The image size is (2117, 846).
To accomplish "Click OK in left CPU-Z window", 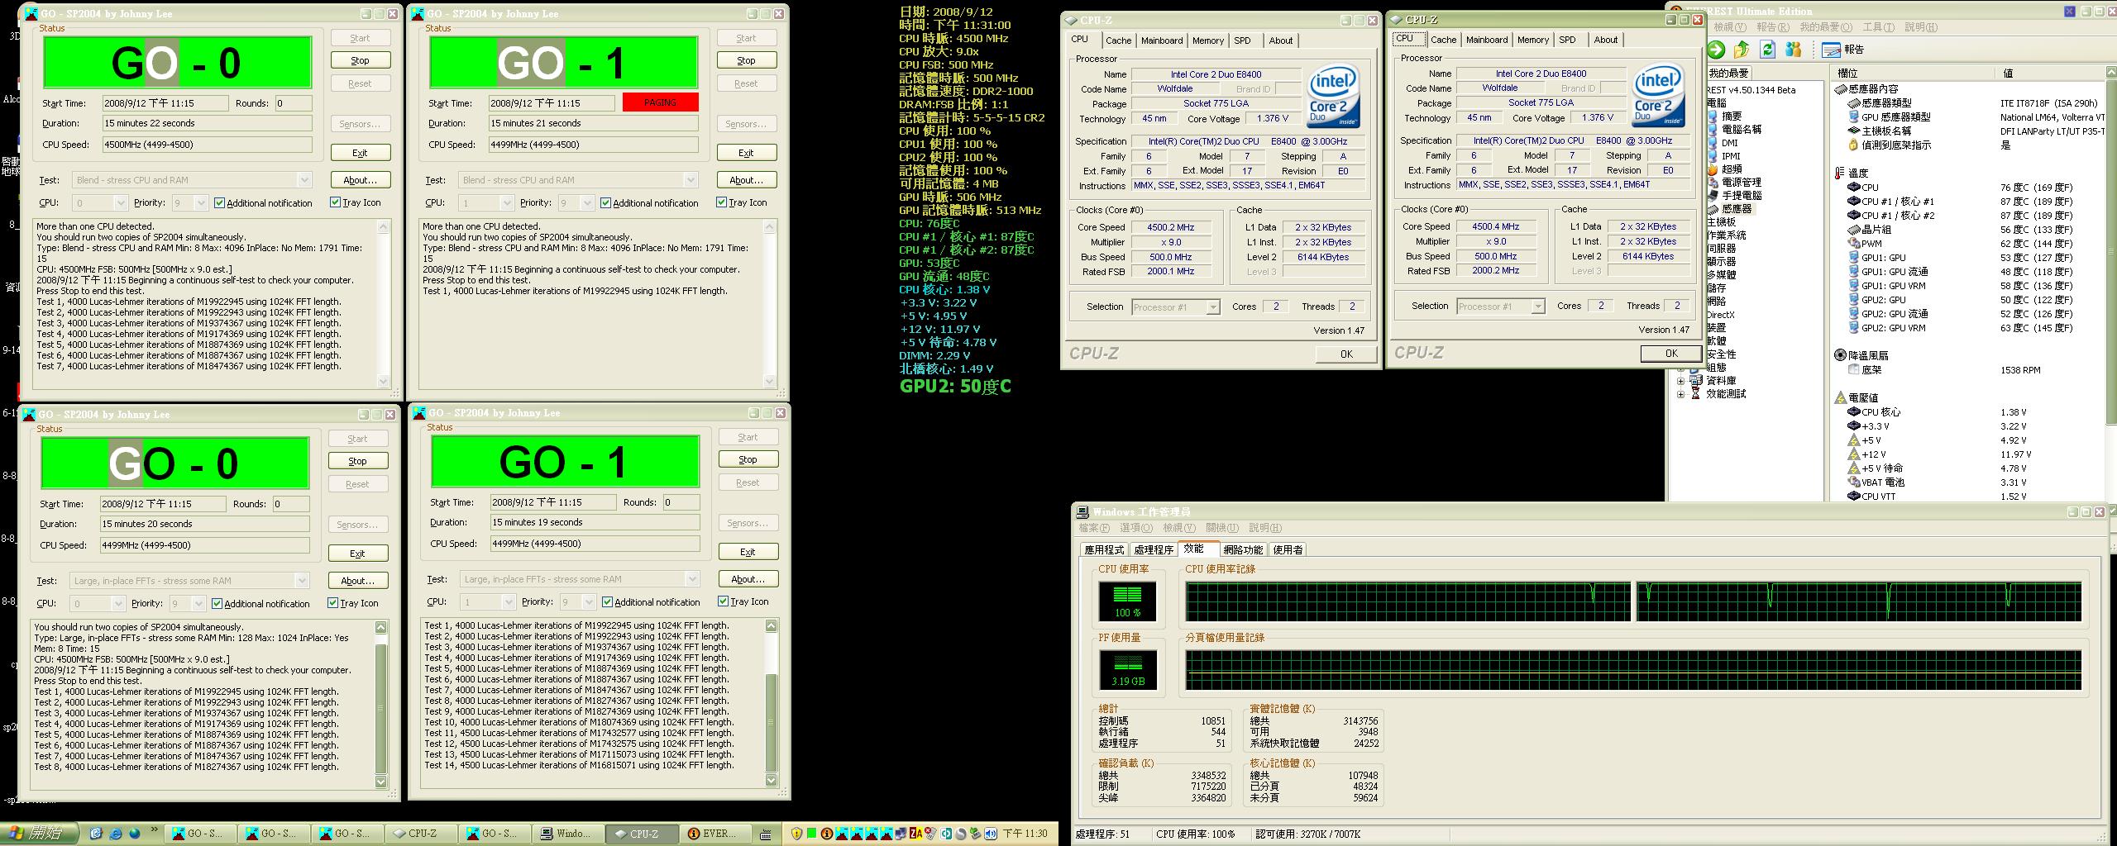I will click(x=1346, y=354).
